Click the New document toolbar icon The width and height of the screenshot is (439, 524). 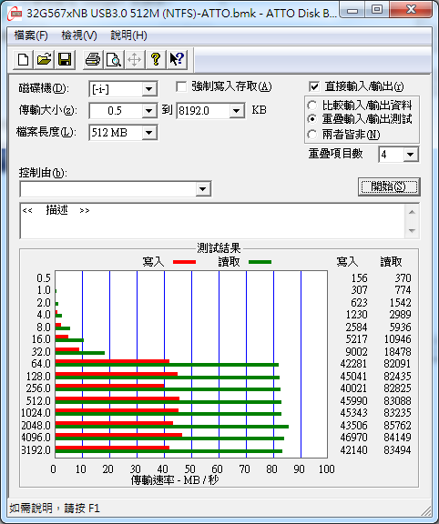coord(23,60)
